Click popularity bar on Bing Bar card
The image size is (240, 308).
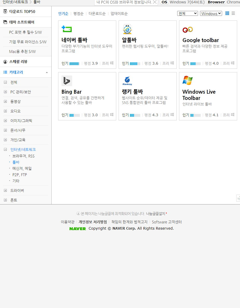pyautogui.click(x=74, y=115)
